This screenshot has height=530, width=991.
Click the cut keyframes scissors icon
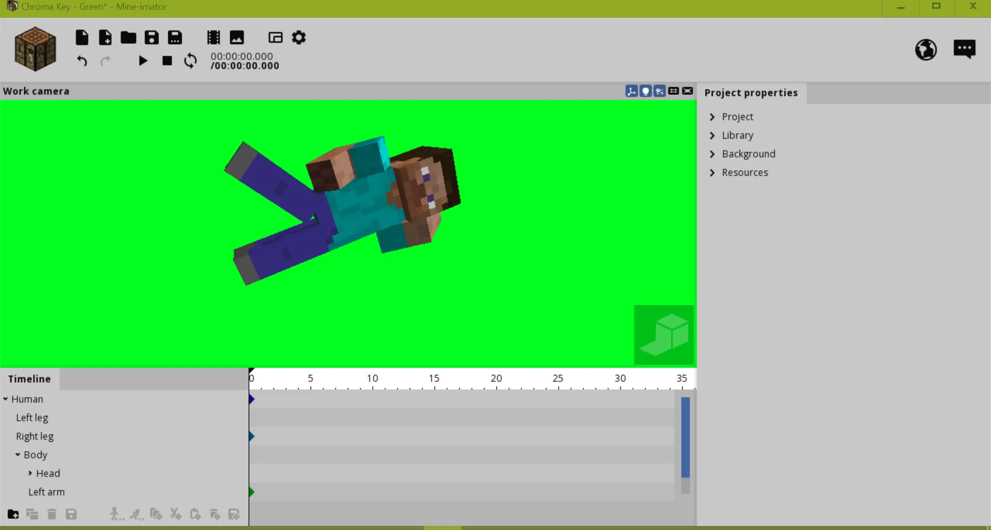pyautogui.click(x=175, y=514)
